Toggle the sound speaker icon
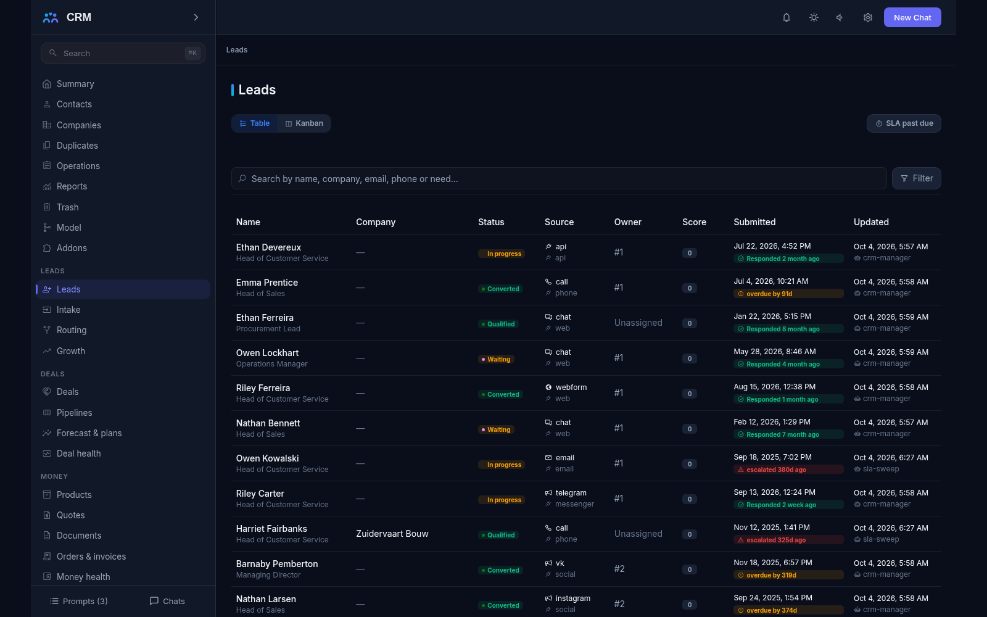The image size is (987, 617). click(x=840, y=17)
